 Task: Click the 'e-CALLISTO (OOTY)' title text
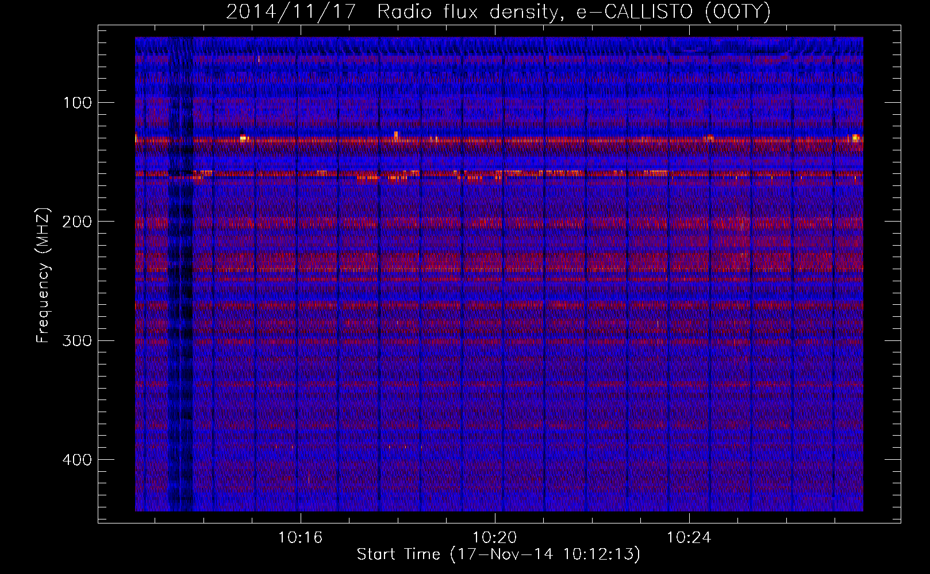click(x=673, y=13)
